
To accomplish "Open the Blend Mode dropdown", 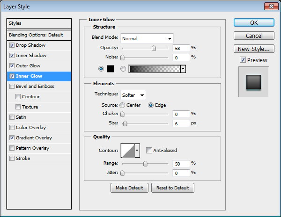I will coord(147,38).
